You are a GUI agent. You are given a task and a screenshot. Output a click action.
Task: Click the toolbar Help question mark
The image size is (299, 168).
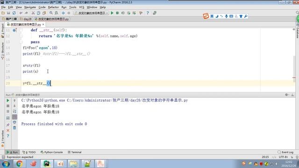point(148,13)
